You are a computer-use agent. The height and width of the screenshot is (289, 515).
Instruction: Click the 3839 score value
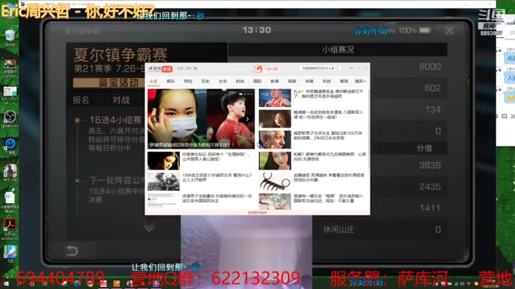pyautogui.click(x=429, y=166)
